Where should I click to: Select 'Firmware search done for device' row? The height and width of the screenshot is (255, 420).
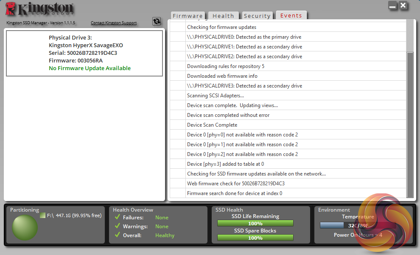[288, 193]
